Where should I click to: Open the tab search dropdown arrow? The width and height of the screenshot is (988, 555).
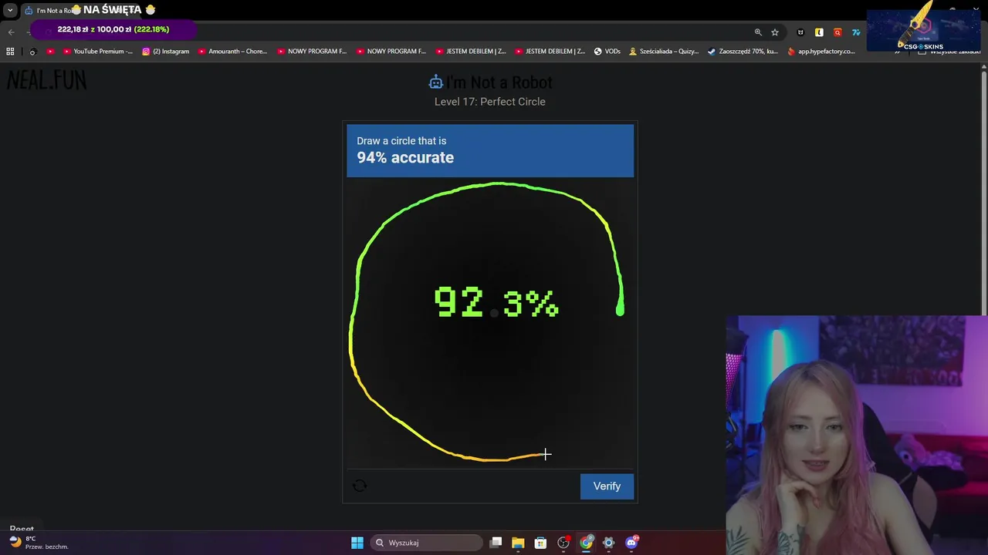click(10, 11)
